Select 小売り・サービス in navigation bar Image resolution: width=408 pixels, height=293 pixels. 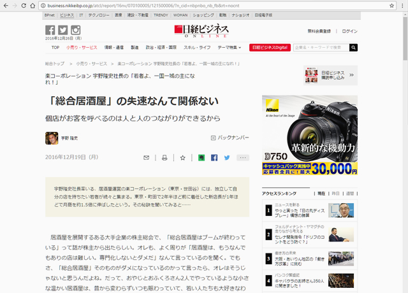pyautogui.click(x=81, y=47)
